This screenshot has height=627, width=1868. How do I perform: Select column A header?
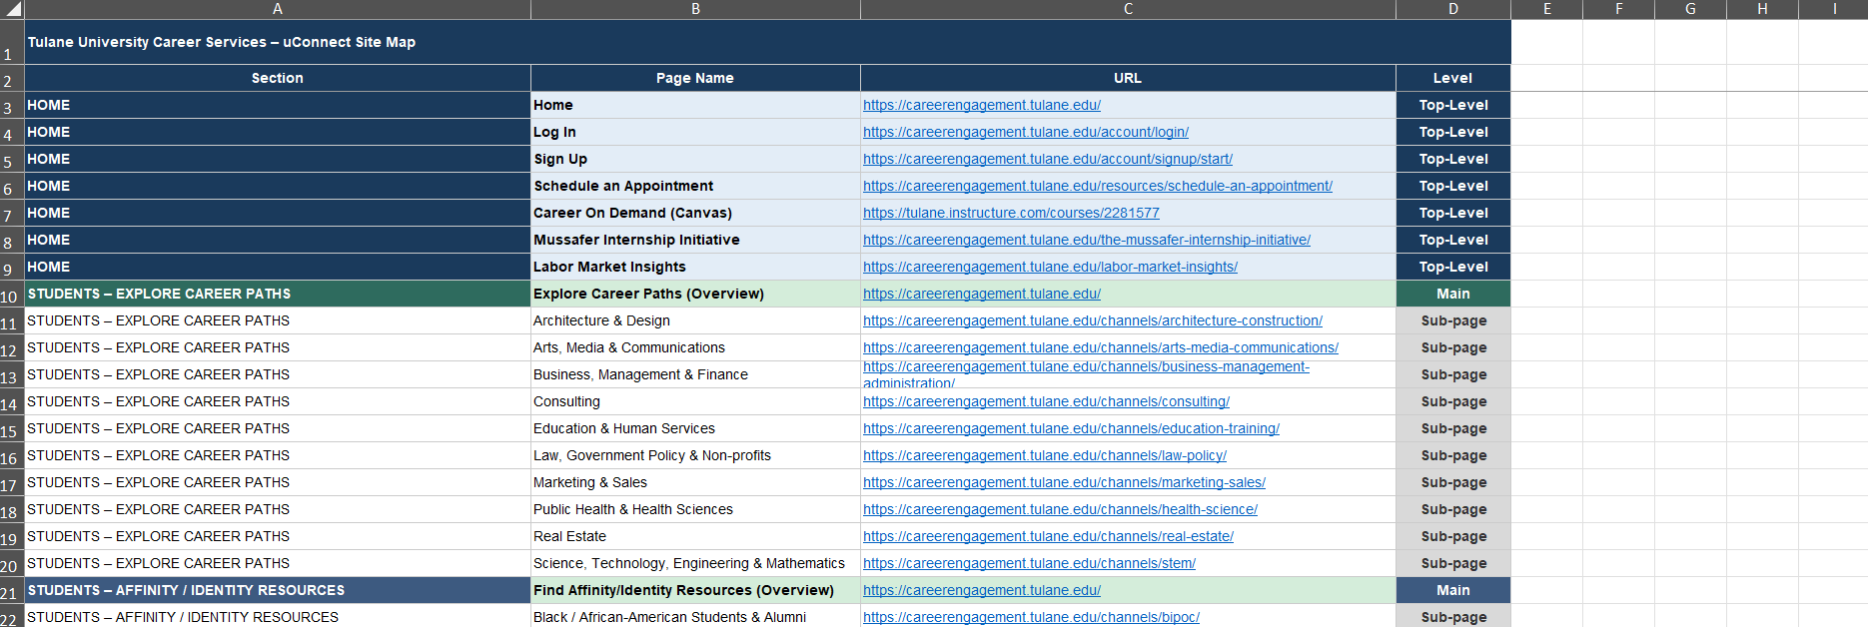pos(278,9)
